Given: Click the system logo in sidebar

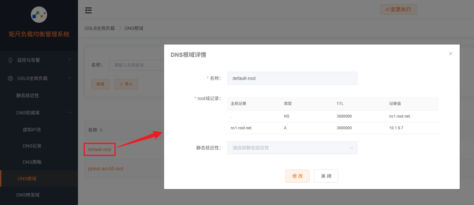Looking at the screenshot, I should click(x=39, y=15).
